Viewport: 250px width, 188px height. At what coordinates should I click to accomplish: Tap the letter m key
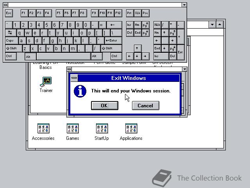73,49
